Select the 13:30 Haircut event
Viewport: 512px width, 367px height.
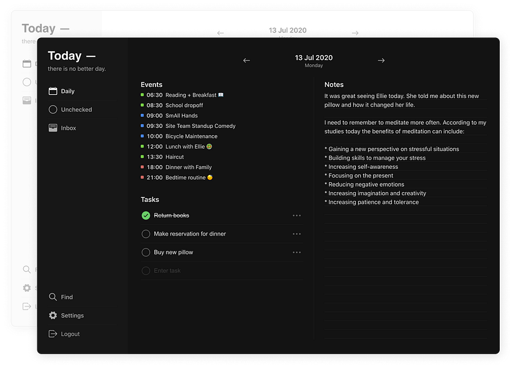(x=162, y=157)
